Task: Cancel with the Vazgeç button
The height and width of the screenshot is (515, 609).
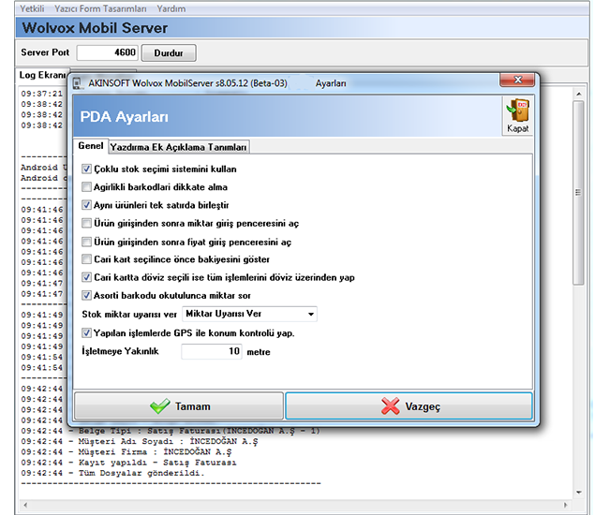Action: (409, 406)
